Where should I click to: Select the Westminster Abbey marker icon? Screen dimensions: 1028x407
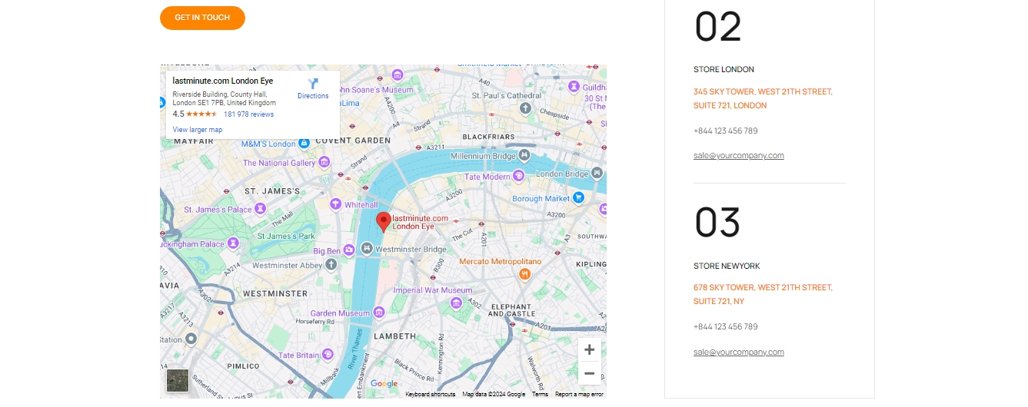coord(331,265)
